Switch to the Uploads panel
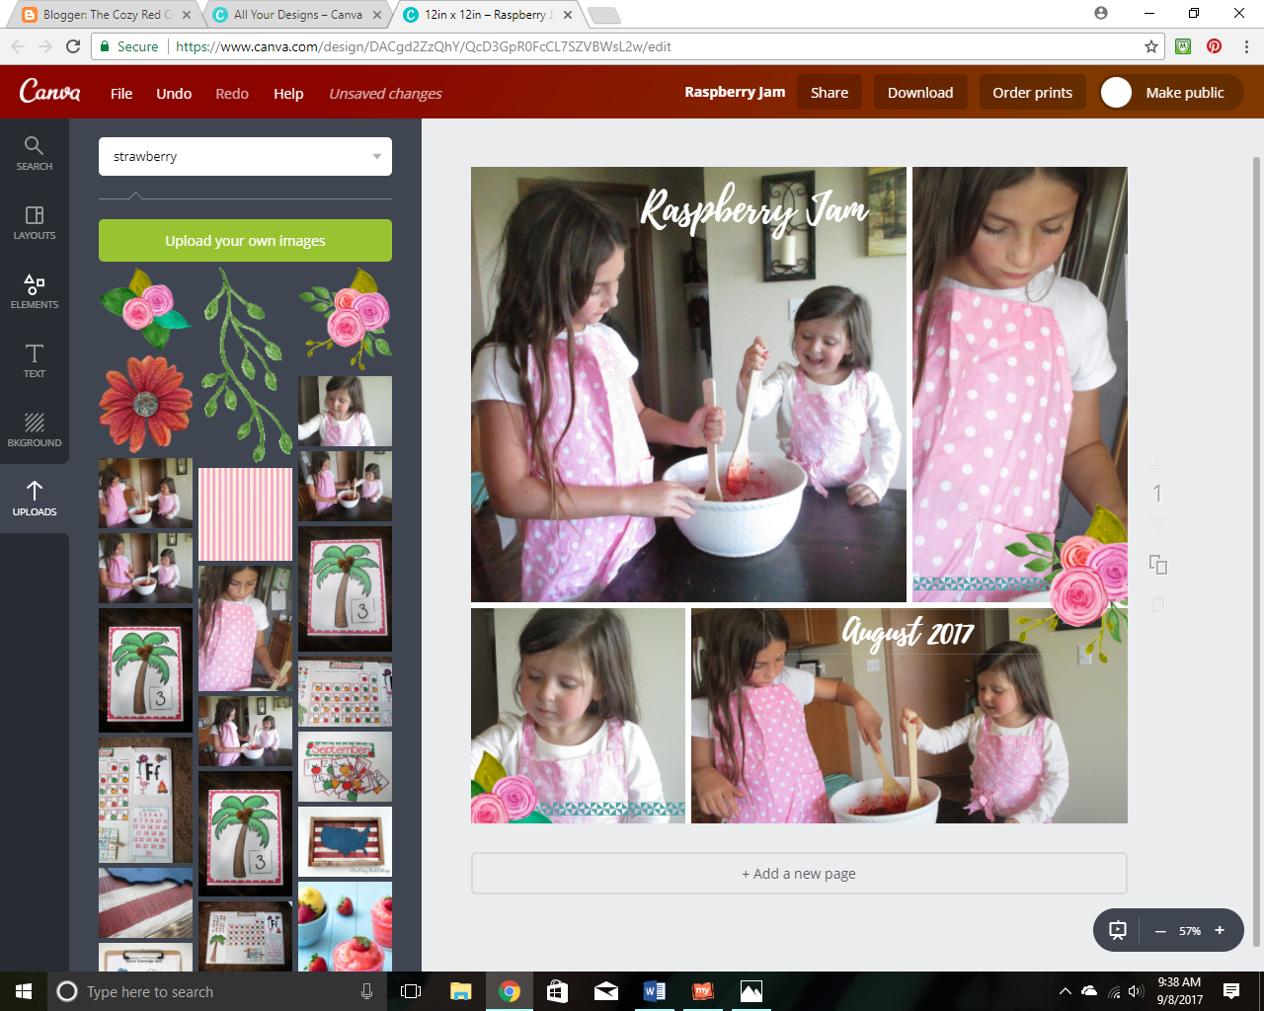The image size is (1264, 1011). (35, 499)
